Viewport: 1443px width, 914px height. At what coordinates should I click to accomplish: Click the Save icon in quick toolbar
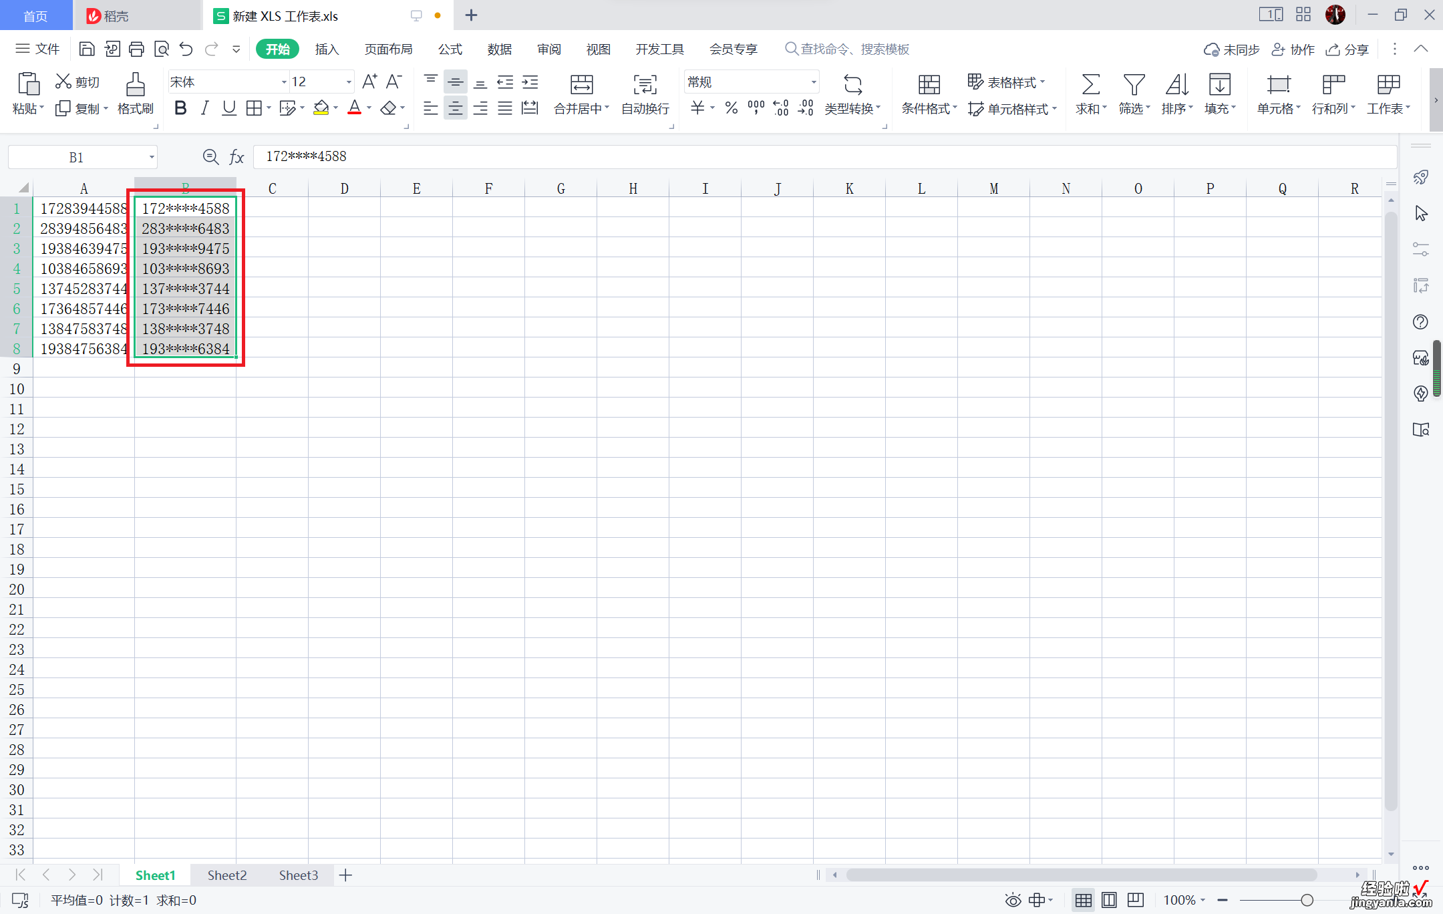(x=87, y=49)
